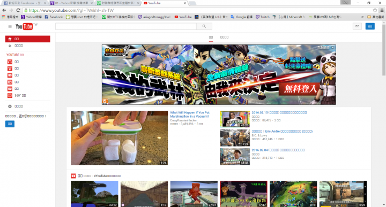Click the B.C. & Lowy channel name

click(x=259, y=135)
